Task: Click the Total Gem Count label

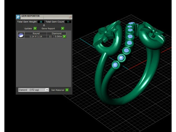Action: coord(55,22)
